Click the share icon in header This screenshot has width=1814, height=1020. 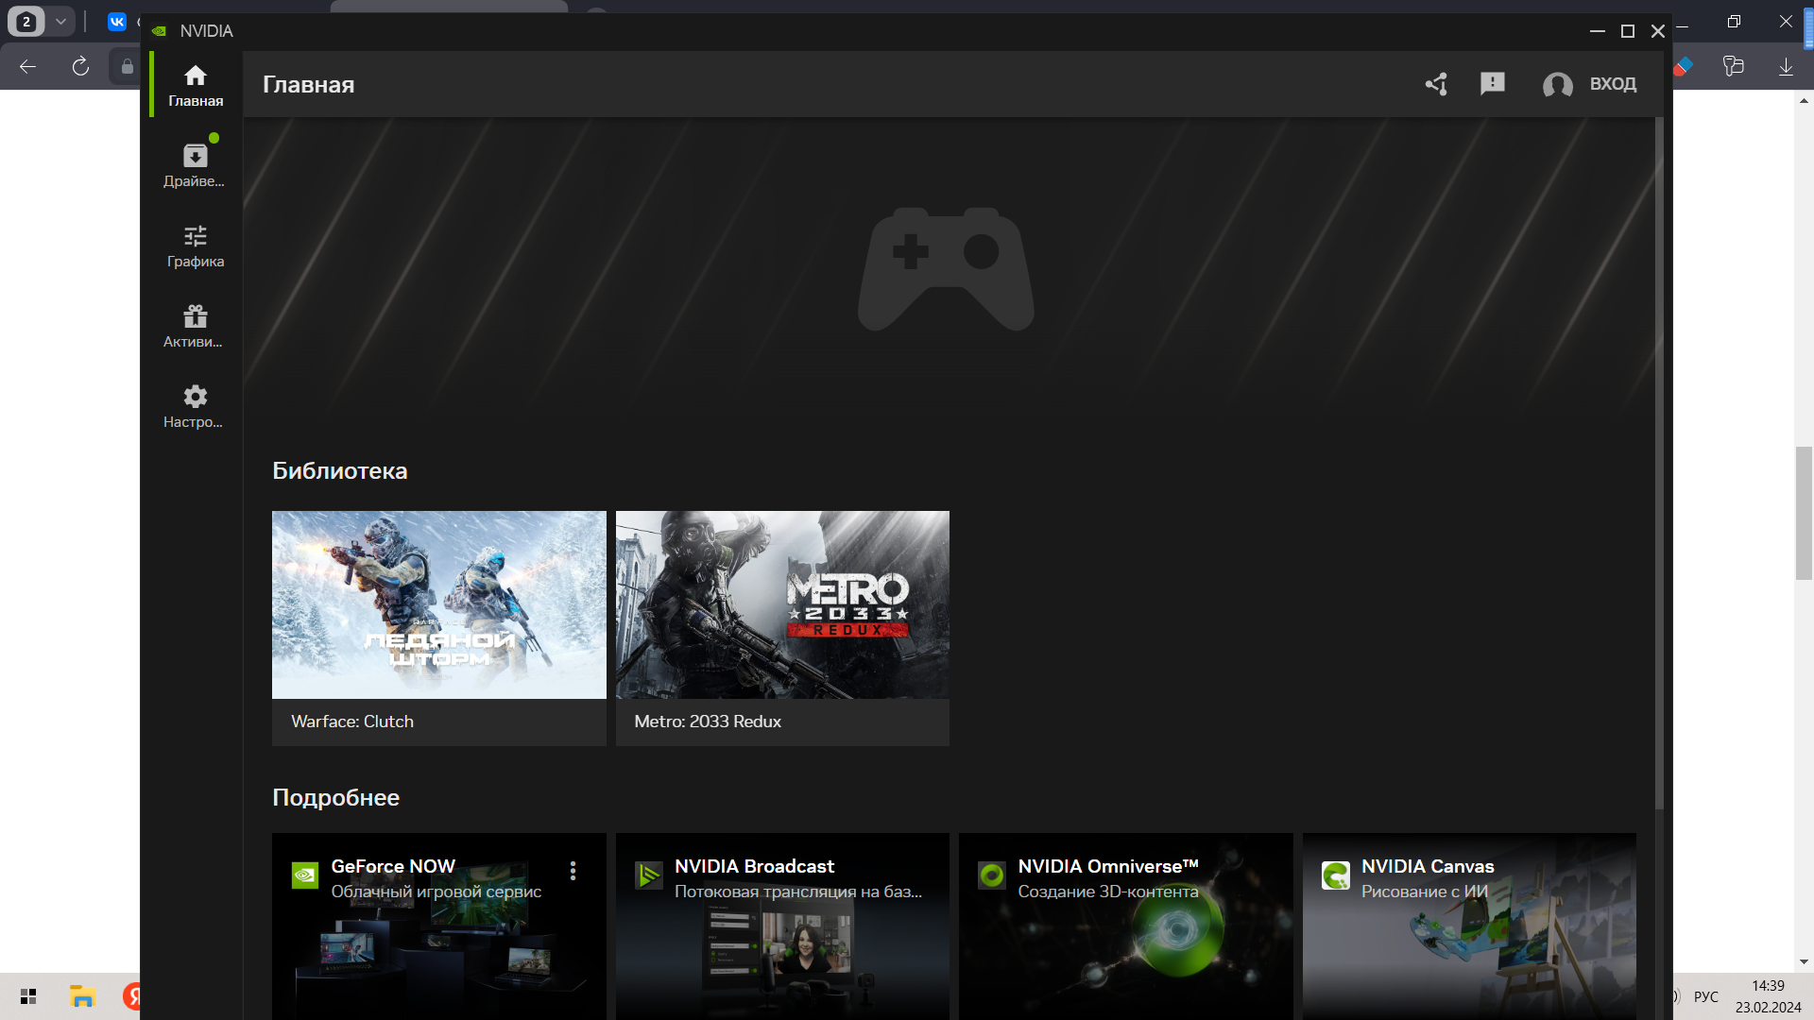coord(1436,84)
